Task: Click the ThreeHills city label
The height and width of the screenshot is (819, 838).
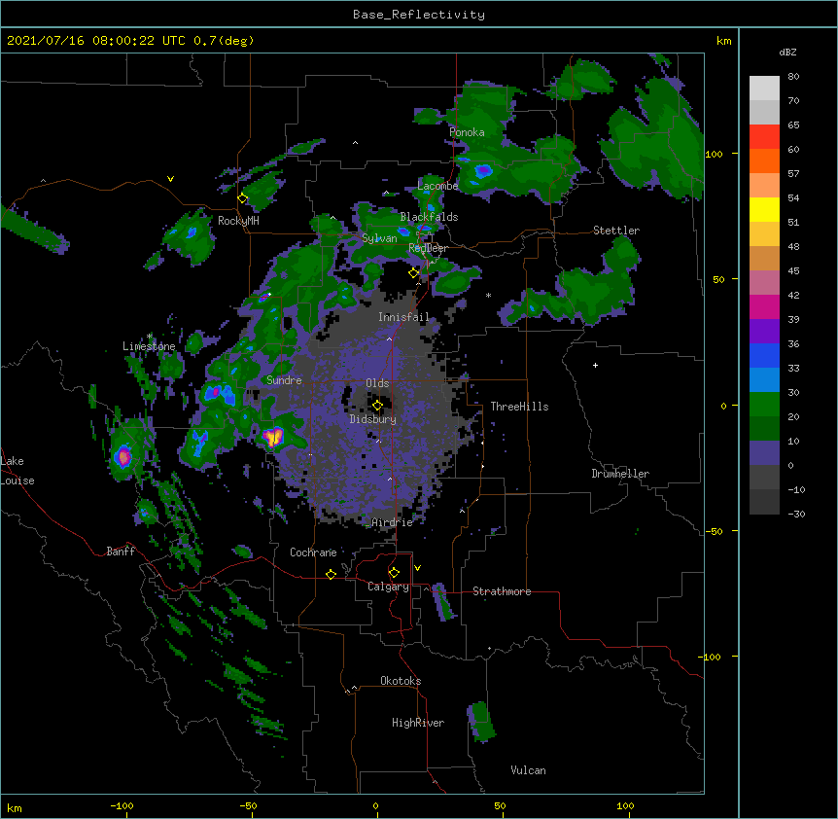Action: 519,407
